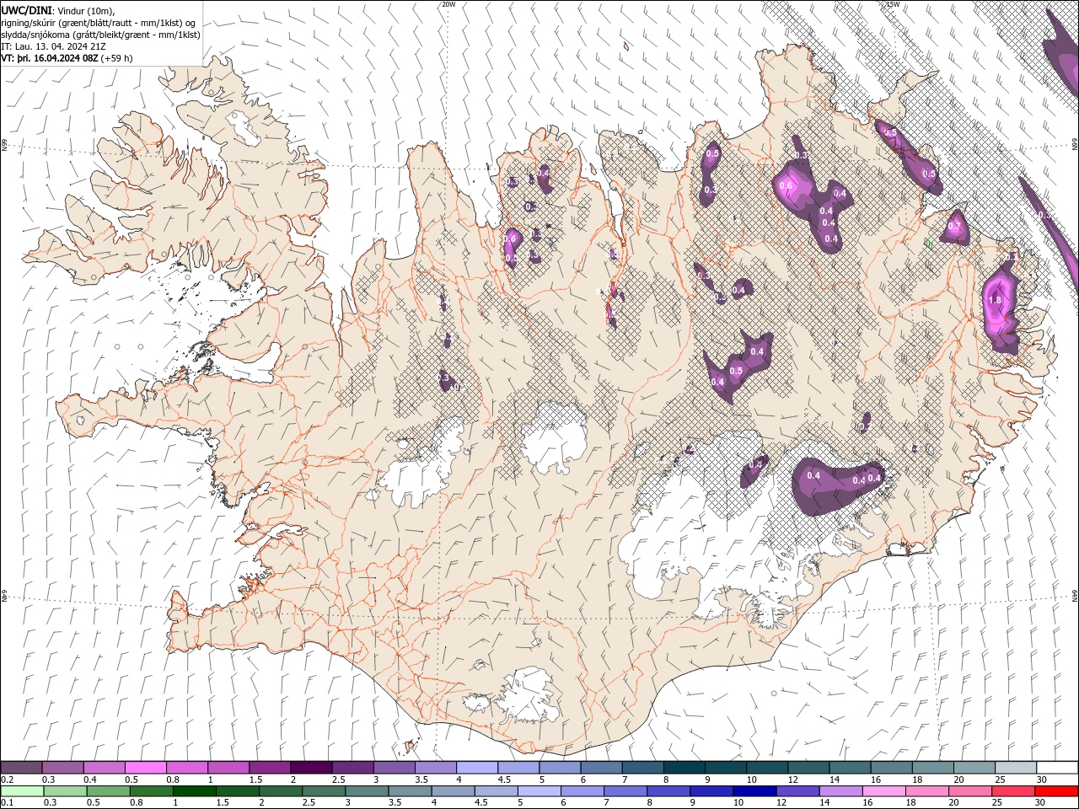Screen dimensions: 1079x809
Task: Click the '12' label in the snow scale row
Action: point(792,780)
